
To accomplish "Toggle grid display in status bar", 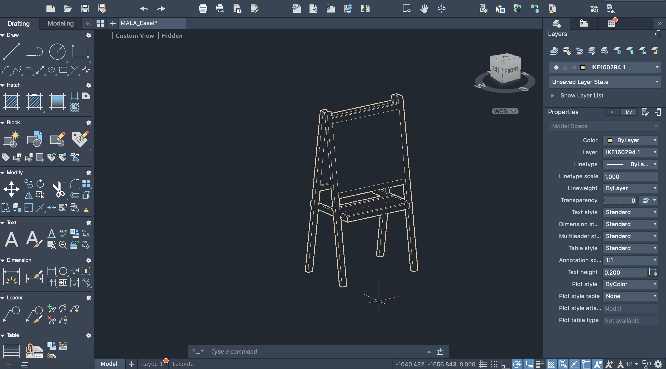I will click(483, 364).
